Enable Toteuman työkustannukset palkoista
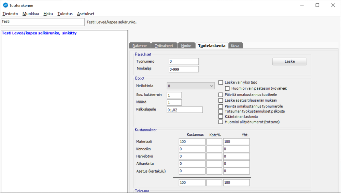Viewport: 341px width, 193px height. point(221,111)
